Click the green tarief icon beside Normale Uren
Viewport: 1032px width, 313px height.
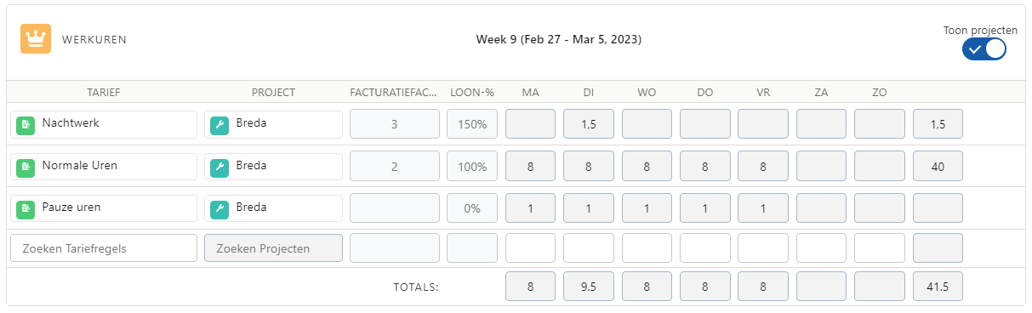(x=26, y=167)
